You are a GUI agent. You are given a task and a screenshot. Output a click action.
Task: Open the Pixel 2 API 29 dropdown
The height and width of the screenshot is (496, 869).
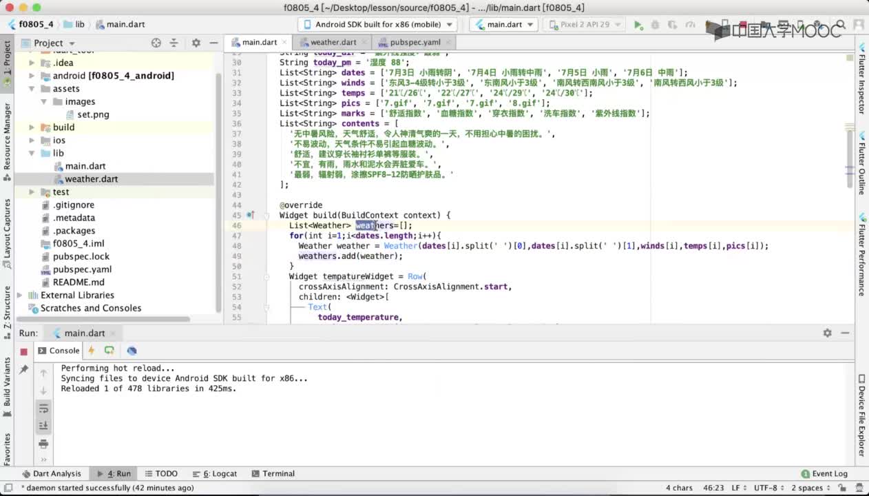pyautogui.click(x=585, y=24)
